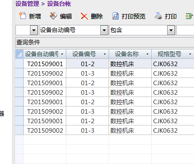
Task: Click the 编辑 (edit) pencil icon
Action: click(x=53, y=16)
